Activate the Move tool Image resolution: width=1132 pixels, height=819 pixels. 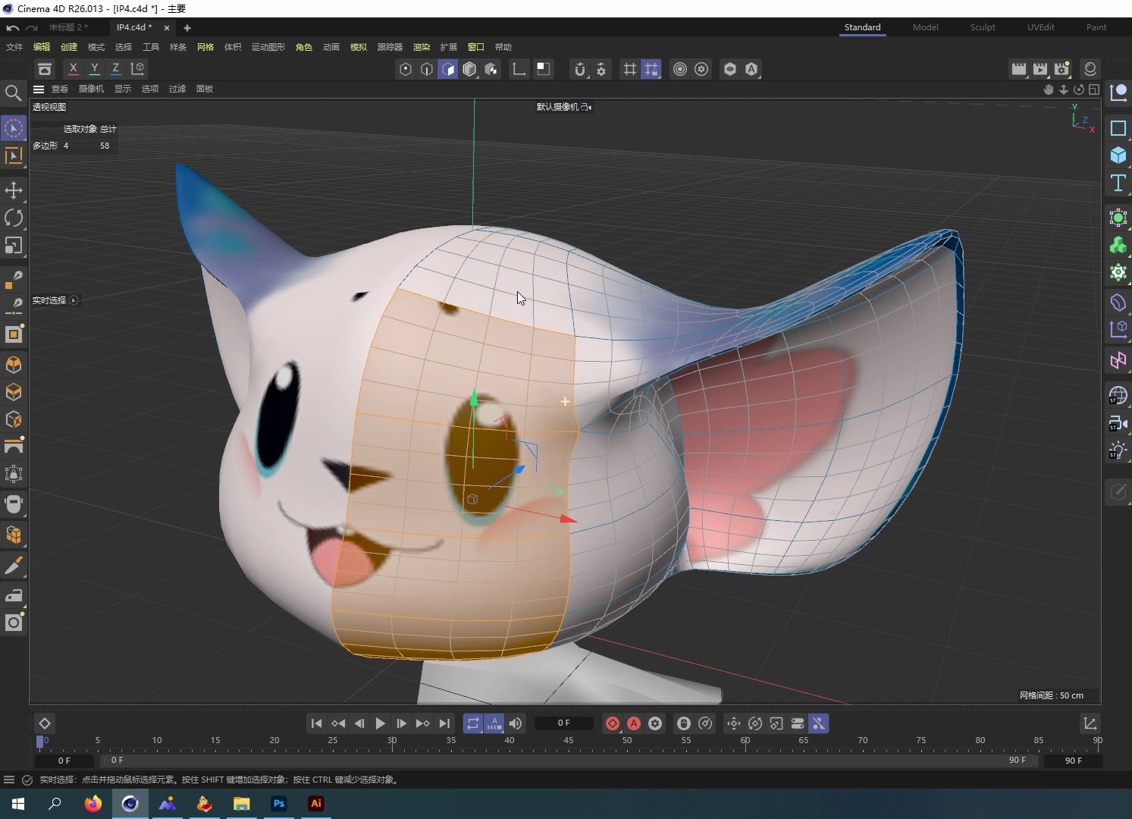point(14,190)
